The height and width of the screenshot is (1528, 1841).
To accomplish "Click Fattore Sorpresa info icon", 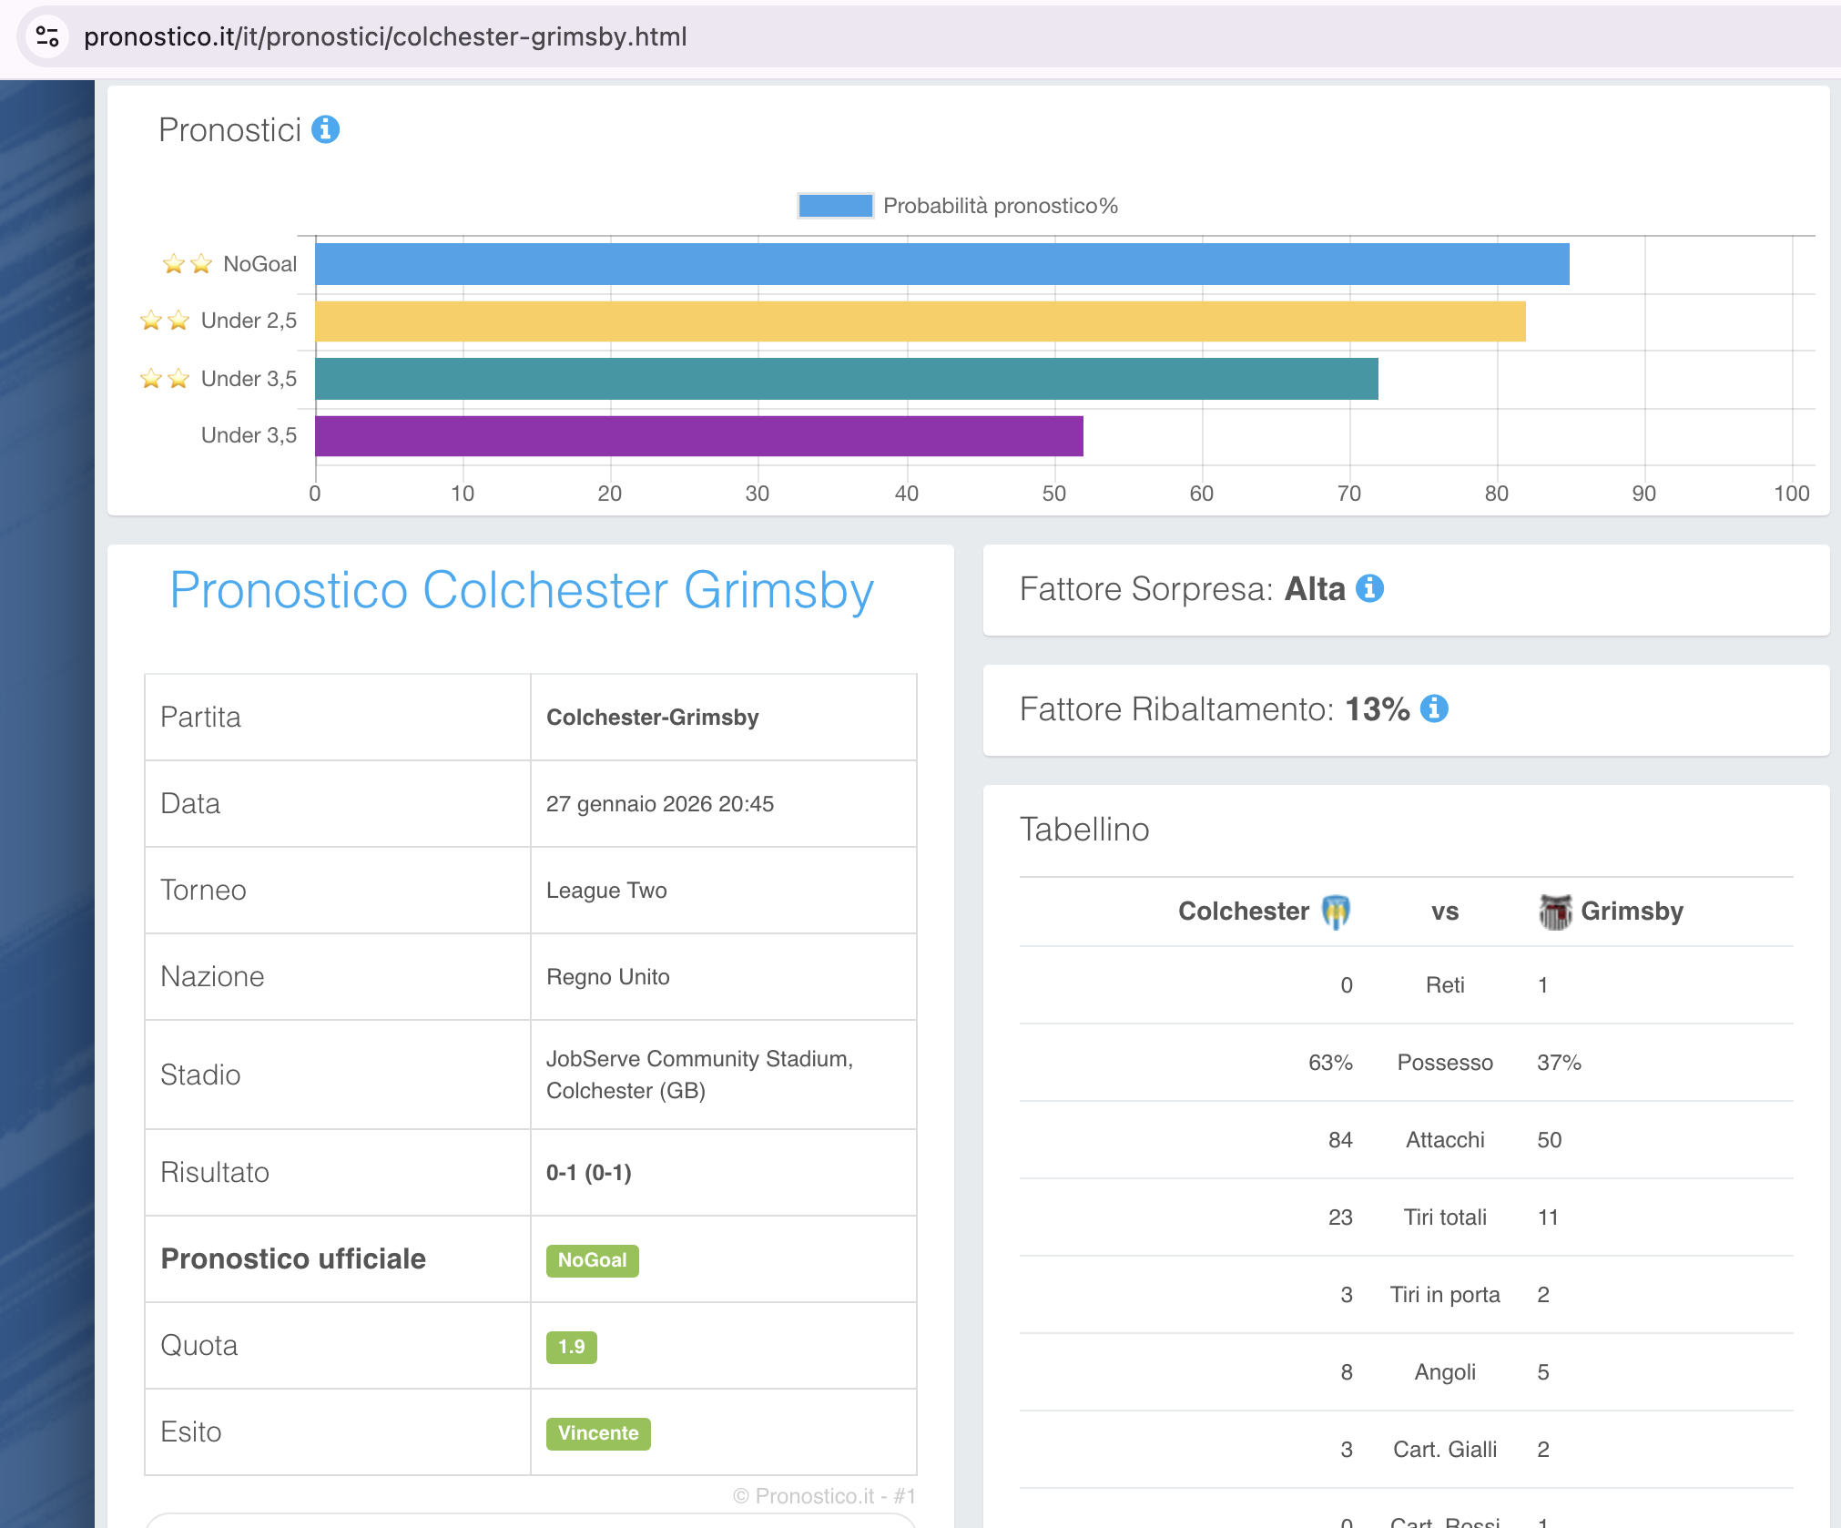I will (x=1369, y=589).
